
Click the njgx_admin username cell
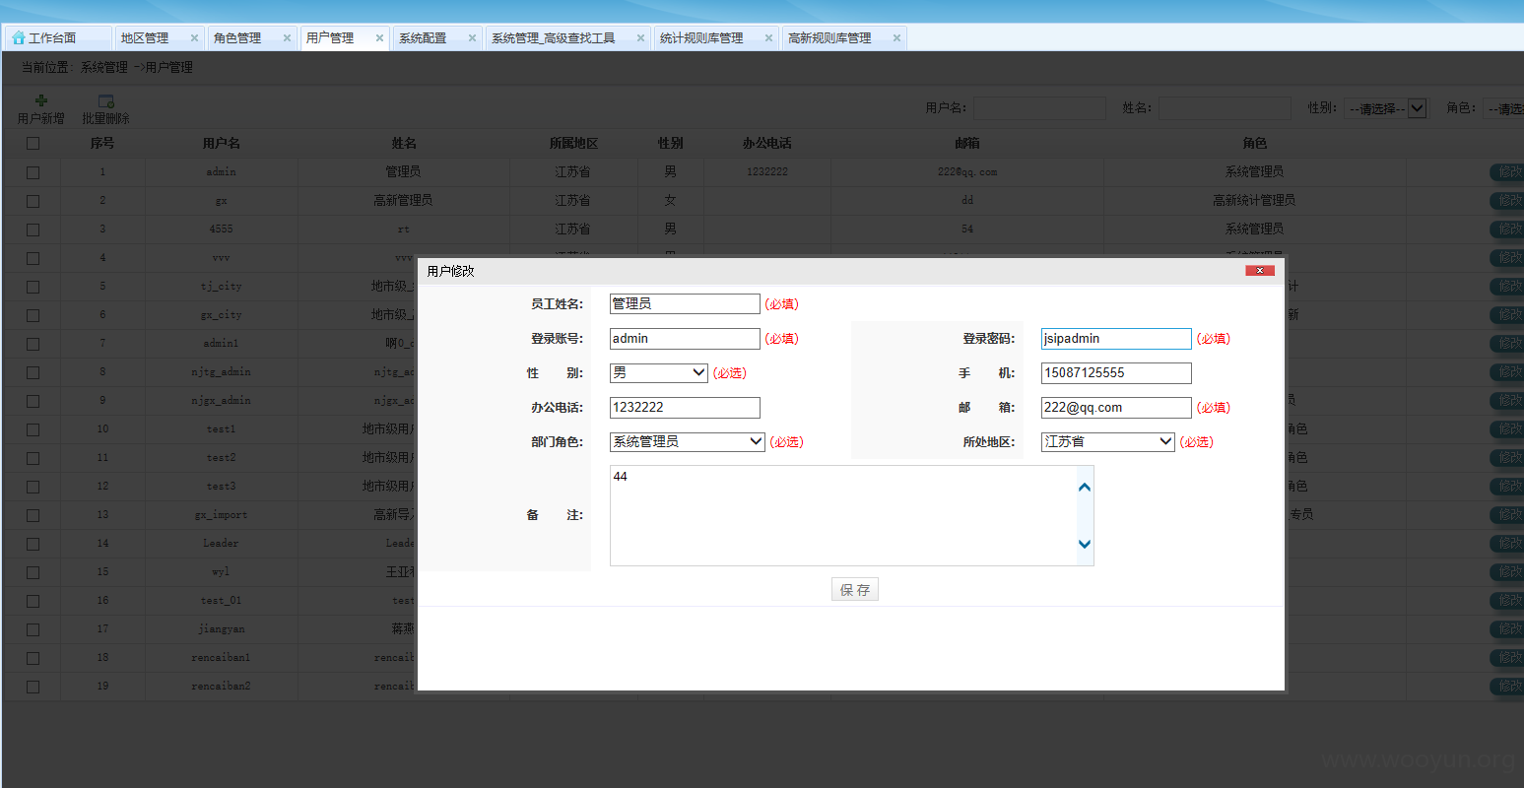point(221,401)
